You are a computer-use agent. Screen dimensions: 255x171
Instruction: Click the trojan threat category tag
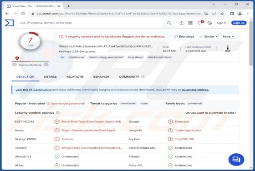tap(144, 103)
